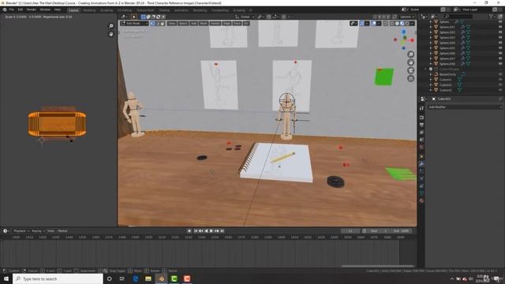Click pan hand in left image panel

click(x=110, y=34)
